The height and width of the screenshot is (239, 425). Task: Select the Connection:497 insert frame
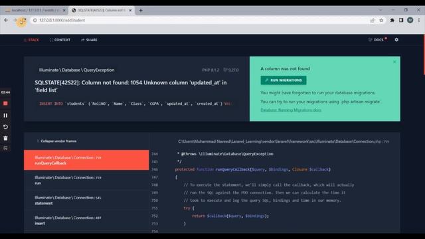86,220
